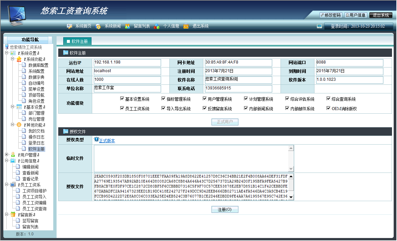This screenshot has width=397, height=241.
Task: Click the 运行IP input field
Action: 127,63
